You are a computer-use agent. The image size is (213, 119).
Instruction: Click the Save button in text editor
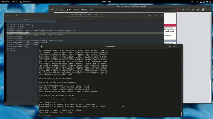point(150,15)
